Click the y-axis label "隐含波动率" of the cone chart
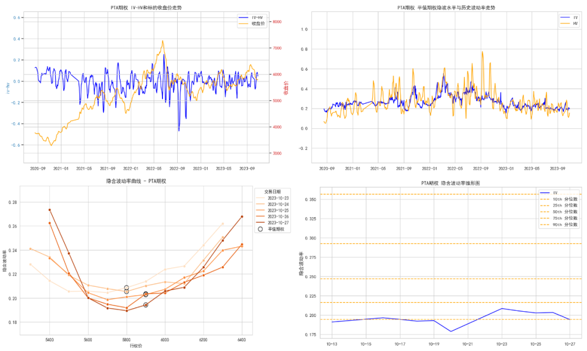The image size is (587, 351). click(x=301, y=264)
